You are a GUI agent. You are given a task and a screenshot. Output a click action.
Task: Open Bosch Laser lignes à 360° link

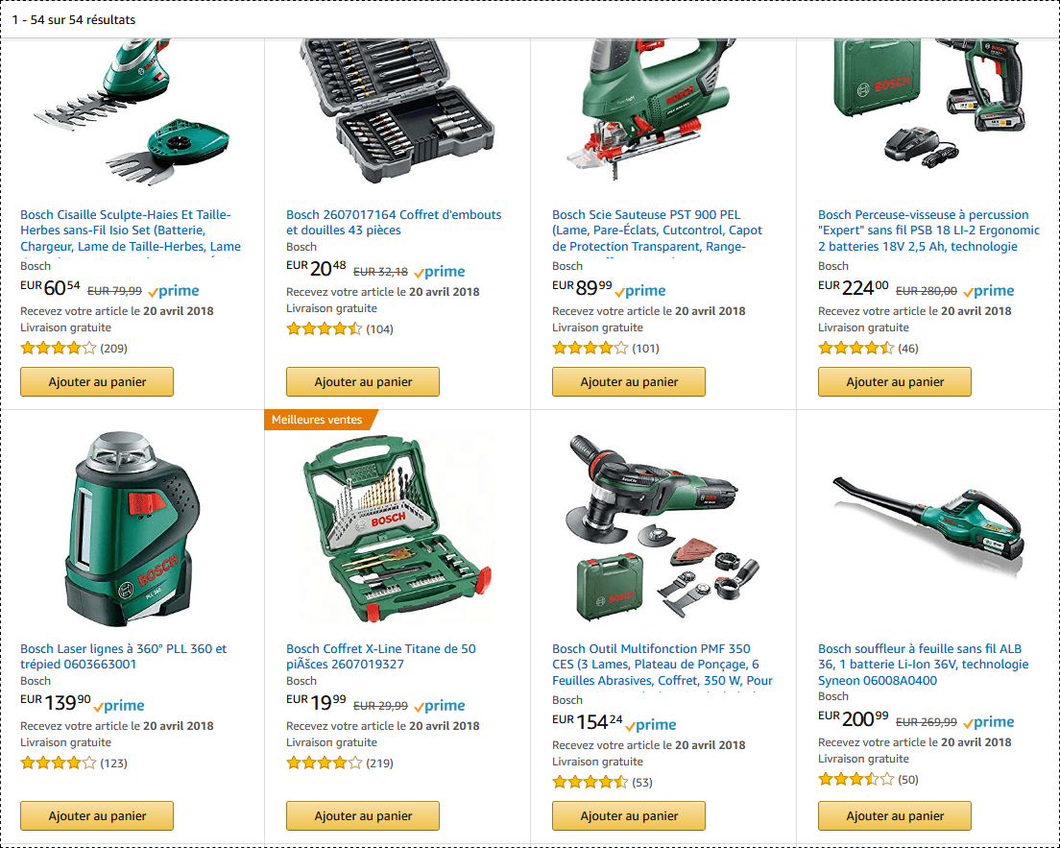[124, 657]
